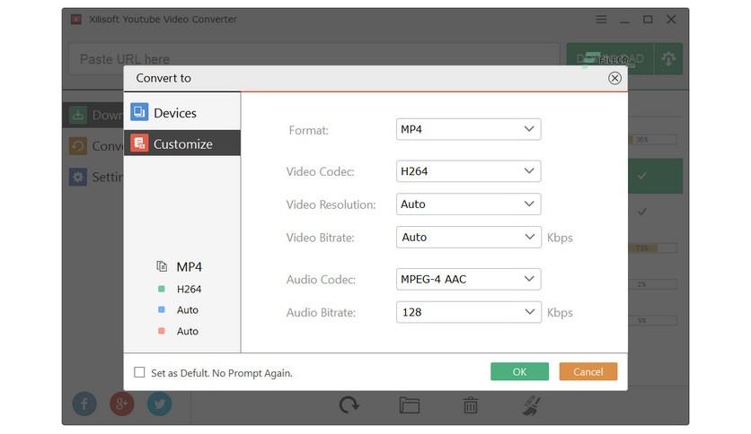The image size is (751, 434).
Task: Share via the Facebook icon
Action: point(84,404)
